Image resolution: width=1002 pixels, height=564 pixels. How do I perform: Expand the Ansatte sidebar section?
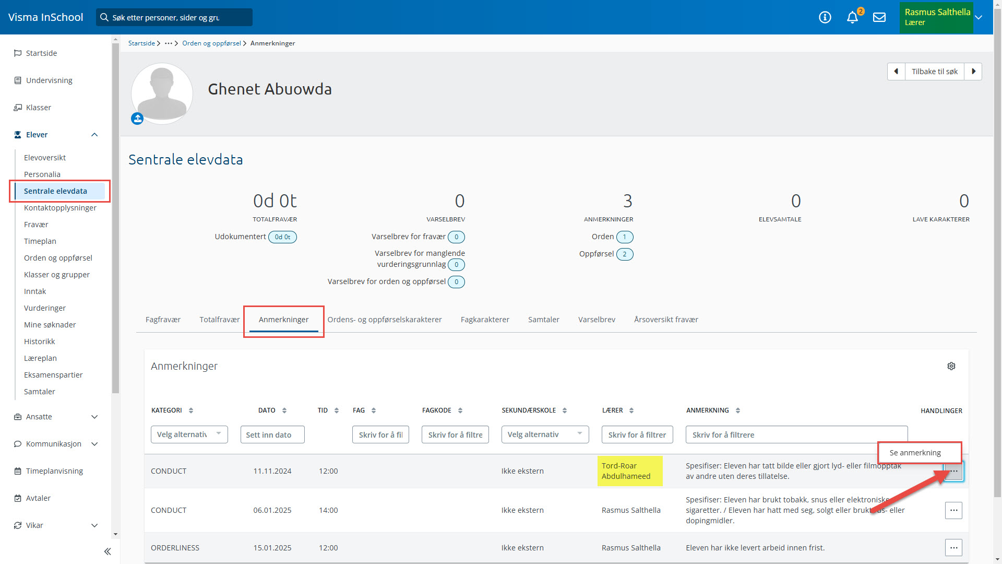94,417
